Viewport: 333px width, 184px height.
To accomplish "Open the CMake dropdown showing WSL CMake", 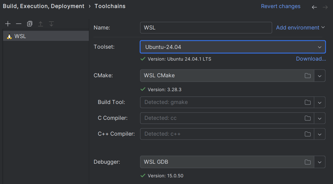I will 319,76.
